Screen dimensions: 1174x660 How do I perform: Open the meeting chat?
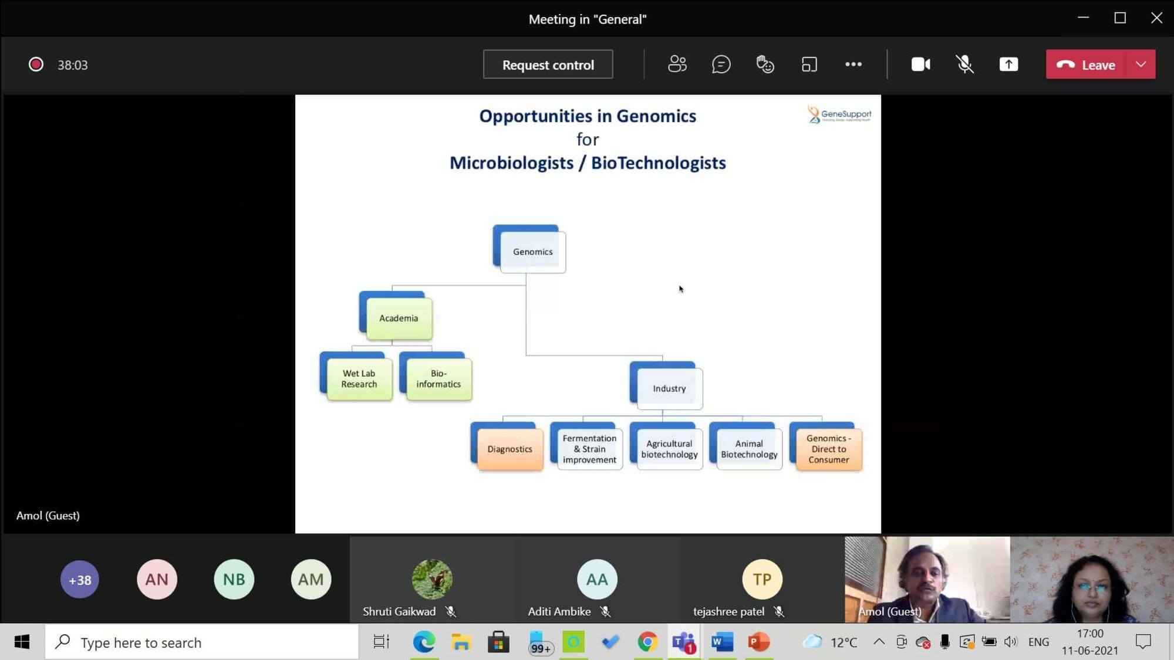point(721,65)
